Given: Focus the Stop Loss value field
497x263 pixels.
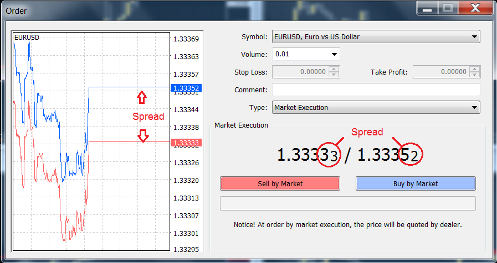Looking at the screenshot, I should click(x=300, y=72).
